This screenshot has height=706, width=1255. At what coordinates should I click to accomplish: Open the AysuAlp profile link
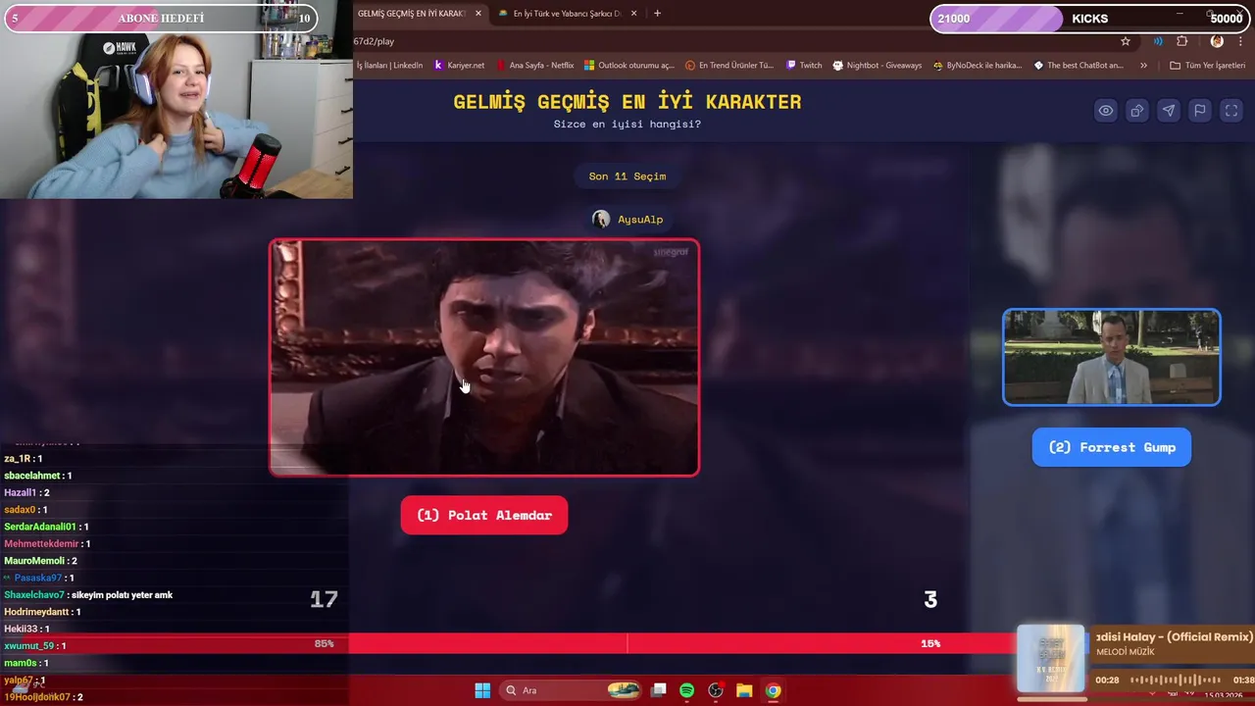pos(628,219)
